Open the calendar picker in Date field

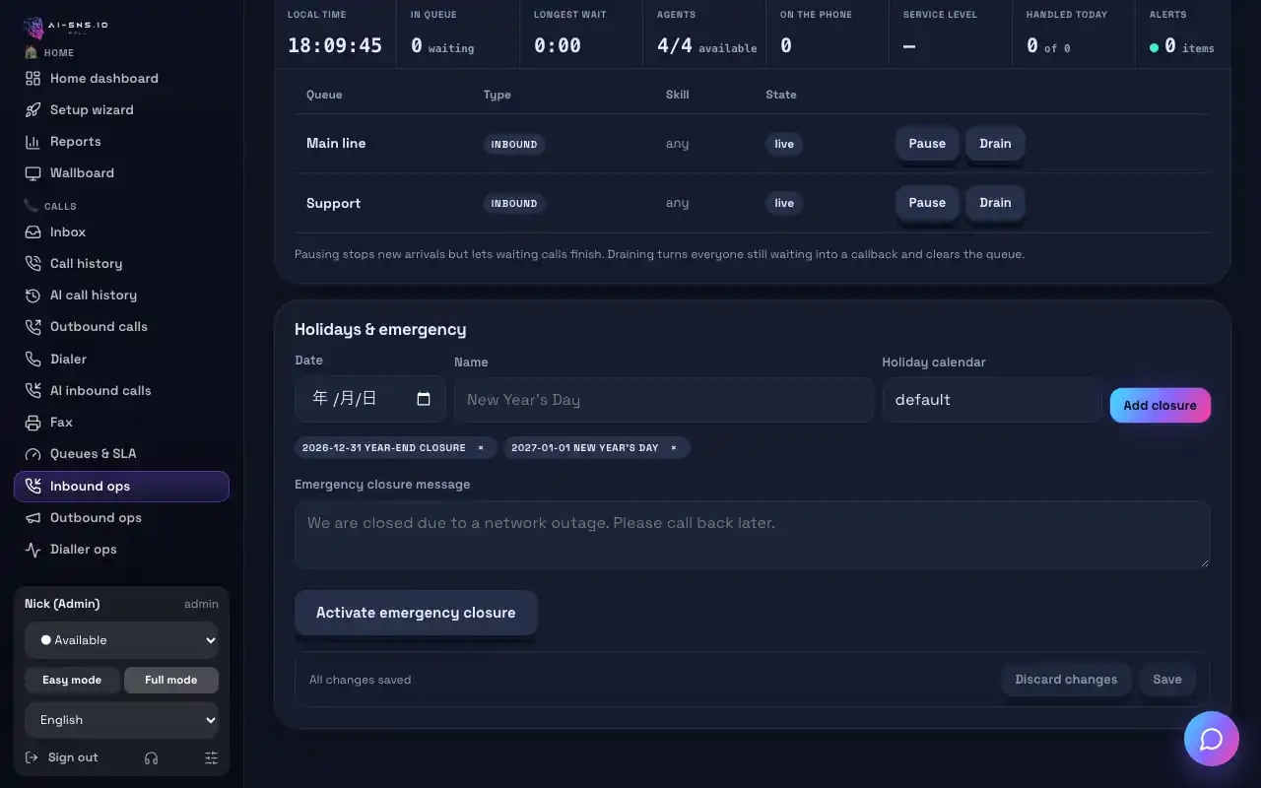[424, 399]
